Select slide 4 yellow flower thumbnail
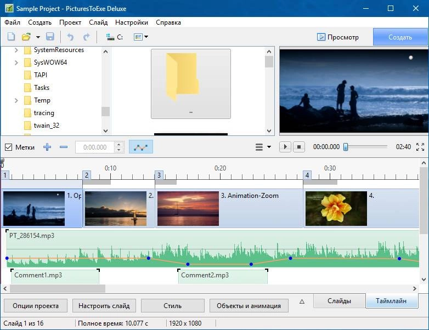The image size is (429, 330). point(336,208)
